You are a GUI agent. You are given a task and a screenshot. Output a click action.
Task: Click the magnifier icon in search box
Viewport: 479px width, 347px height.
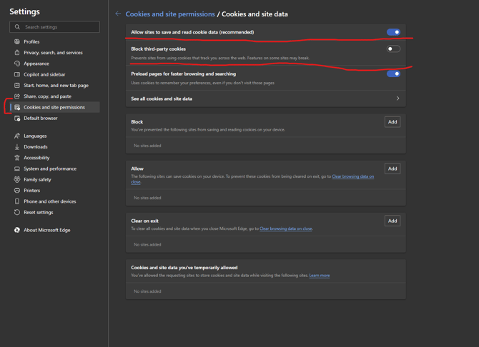click(x=17, y=27)
